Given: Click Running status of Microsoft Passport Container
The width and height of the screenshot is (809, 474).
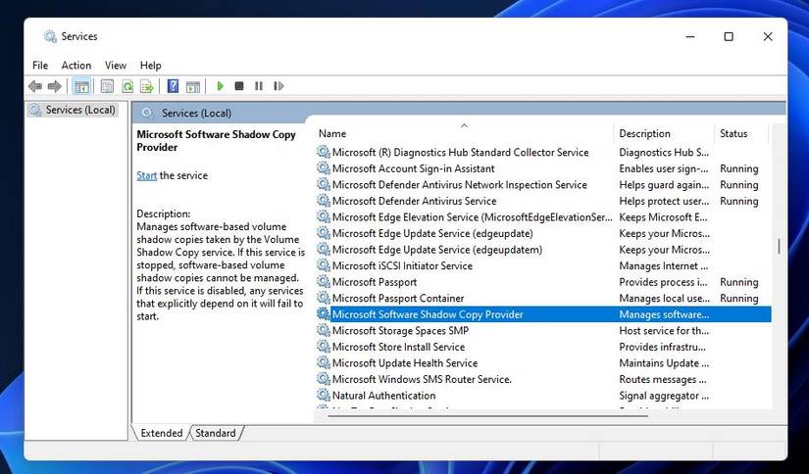Looking at the screenshot, I should point(738,299).
